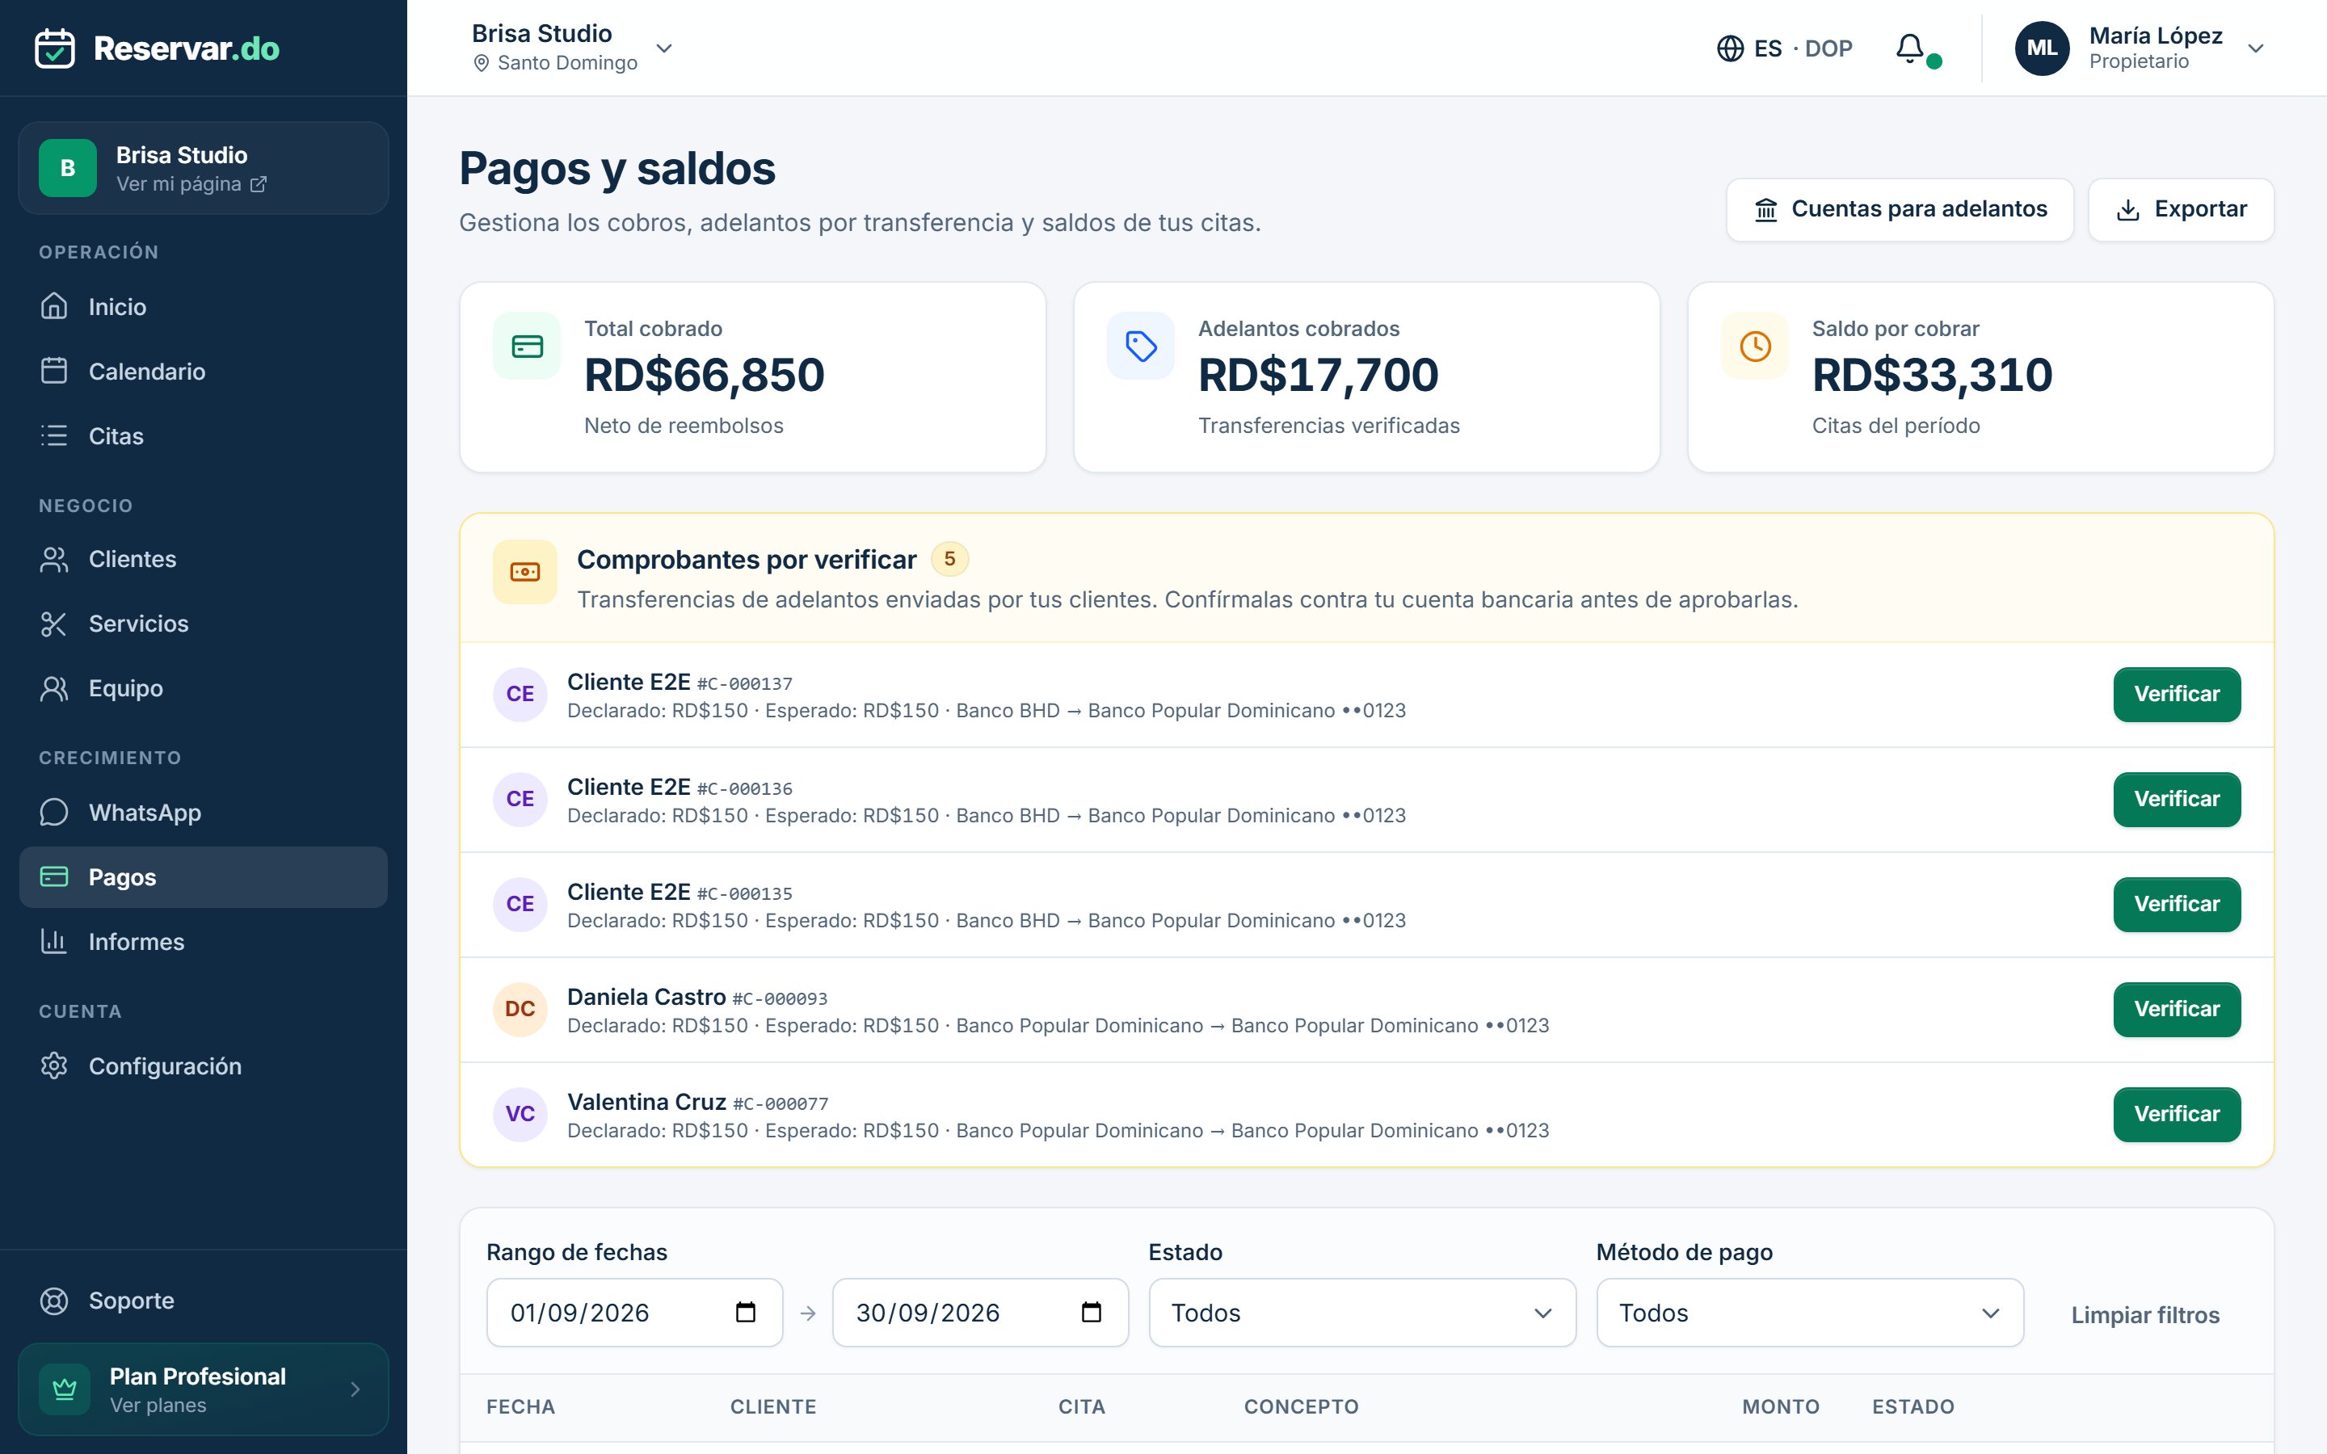The height and width of the screenshot is (1454, 2327).
Task: Verify Valentina Cruz receipt #C-000077
Action: [x=2176, y=1114]
